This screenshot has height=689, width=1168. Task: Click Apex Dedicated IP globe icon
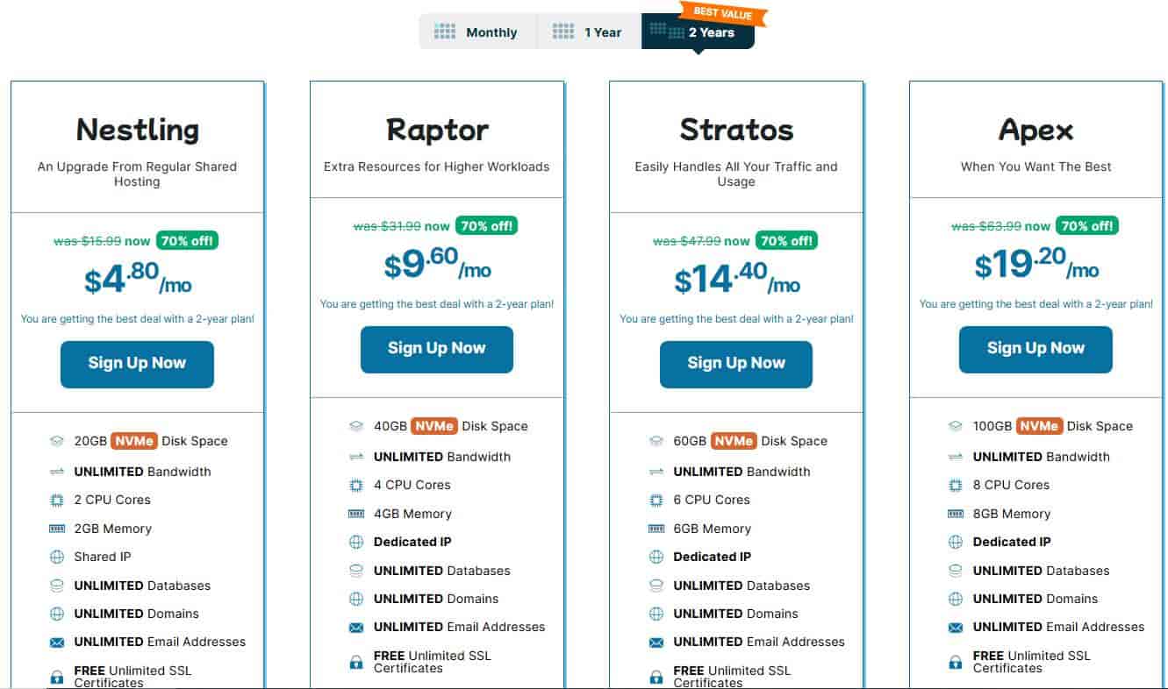tap(956, 543)
